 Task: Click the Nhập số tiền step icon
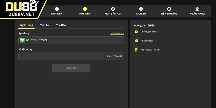(x=136, y=41)
